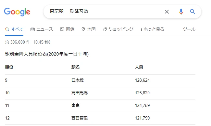211x126 pixels.
Task: Open the ニュース tab
Action: [x=42, y=29]
